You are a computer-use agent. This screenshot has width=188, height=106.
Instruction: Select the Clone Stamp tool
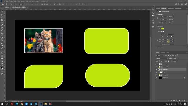[x=2, y=33]
